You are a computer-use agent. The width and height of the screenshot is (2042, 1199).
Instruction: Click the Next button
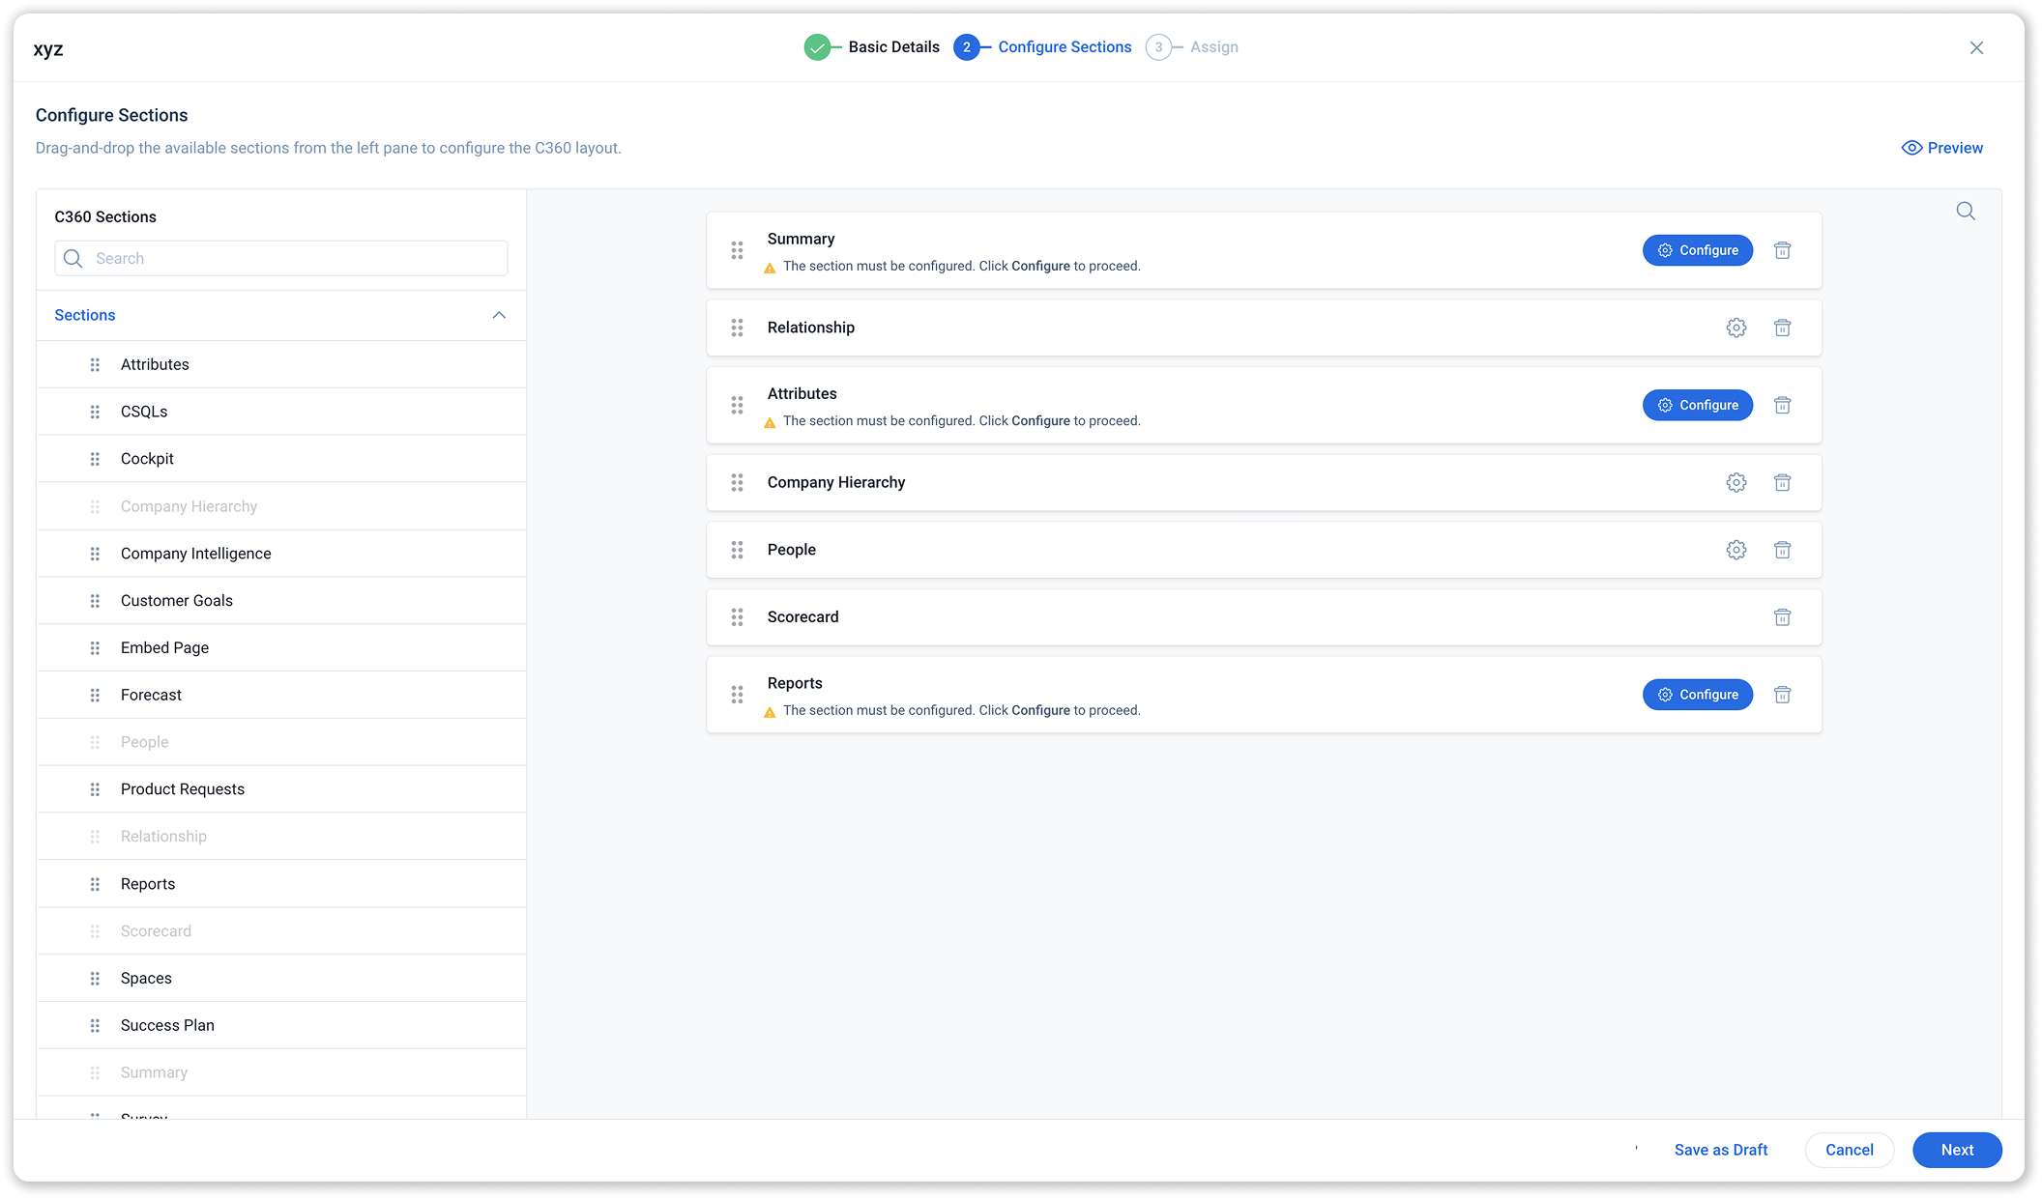1957,1150
